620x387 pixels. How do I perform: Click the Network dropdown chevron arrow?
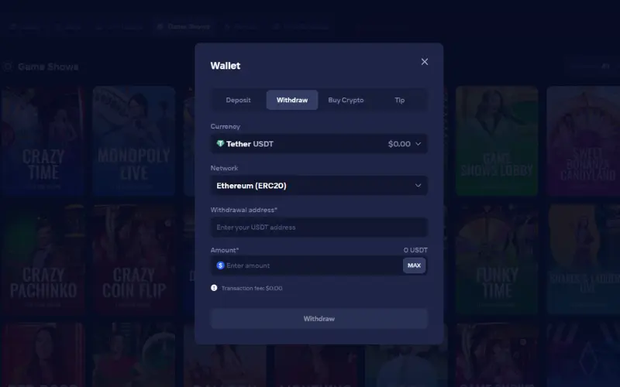coord(418,185)
